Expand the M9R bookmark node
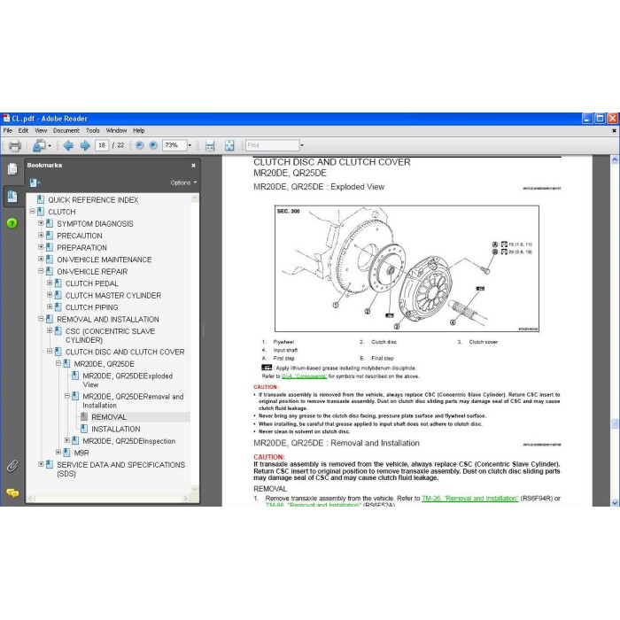The height and width of the screenshot is (620, 620). (58, 453)
